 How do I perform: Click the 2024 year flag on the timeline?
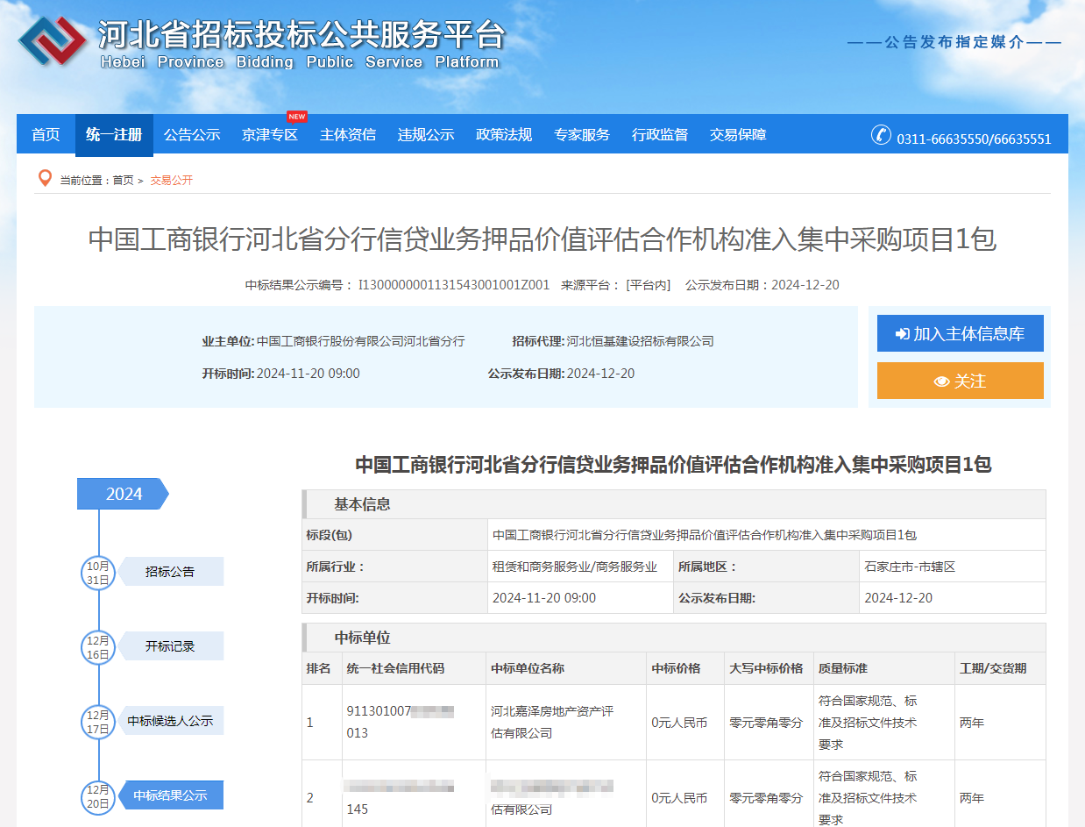click(121, 494)
